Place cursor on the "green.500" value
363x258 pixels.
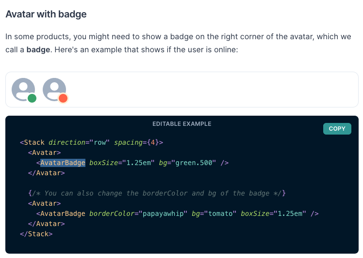pyautogui.click(x=195, y=163)
